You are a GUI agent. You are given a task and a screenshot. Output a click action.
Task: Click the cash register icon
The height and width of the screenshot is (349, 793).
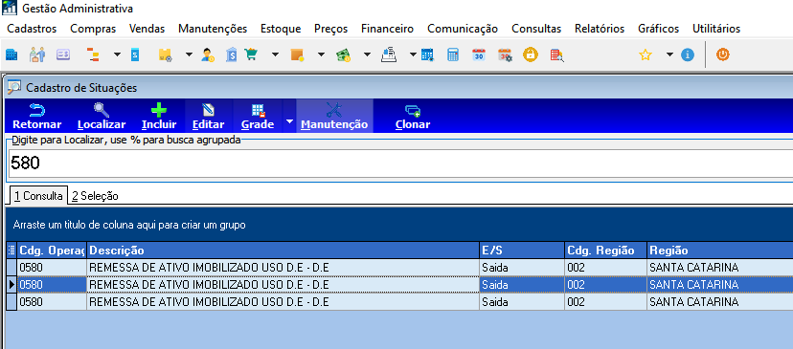(x=389, y=55)
